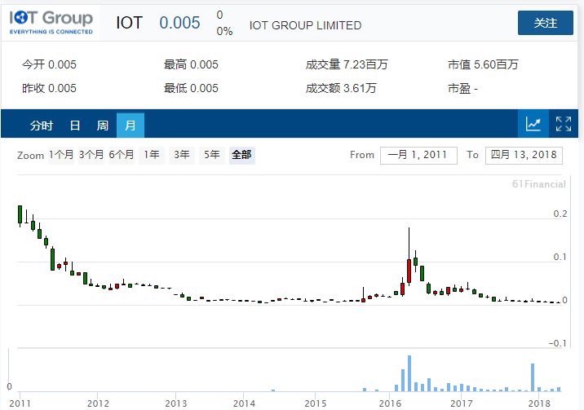Image resolution: width=584 pixels, height=410 pixels.
Task: Click the 0% change percentage
Action: point(224,31)
